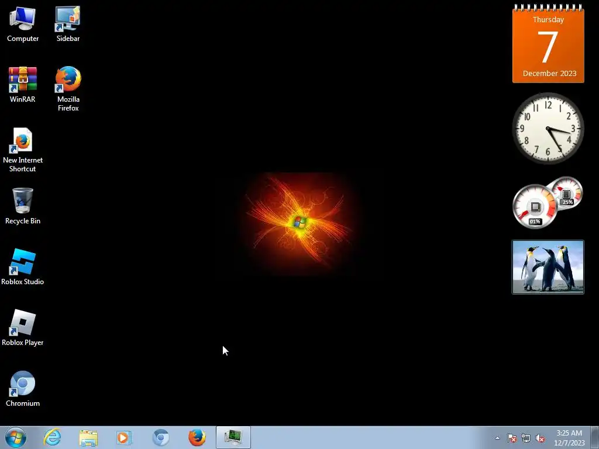Open the taskbar clock showing 3:25 AM
The width and height of the screenshot is (599, 449).
tap(569, 438)
